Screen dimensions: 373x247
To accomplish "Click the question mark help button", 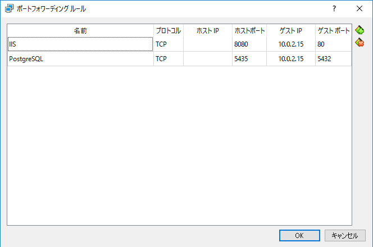I will pos(334,9).
